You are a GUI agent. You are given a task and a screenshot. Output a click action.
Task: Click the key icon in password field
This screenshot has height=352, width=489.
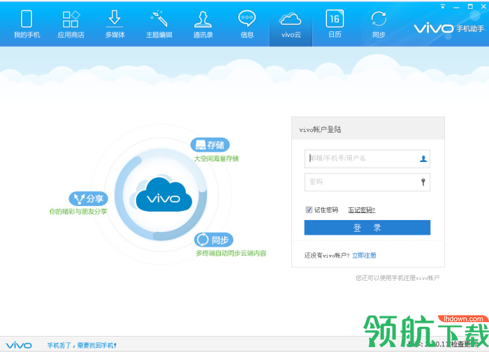[423, 182]
